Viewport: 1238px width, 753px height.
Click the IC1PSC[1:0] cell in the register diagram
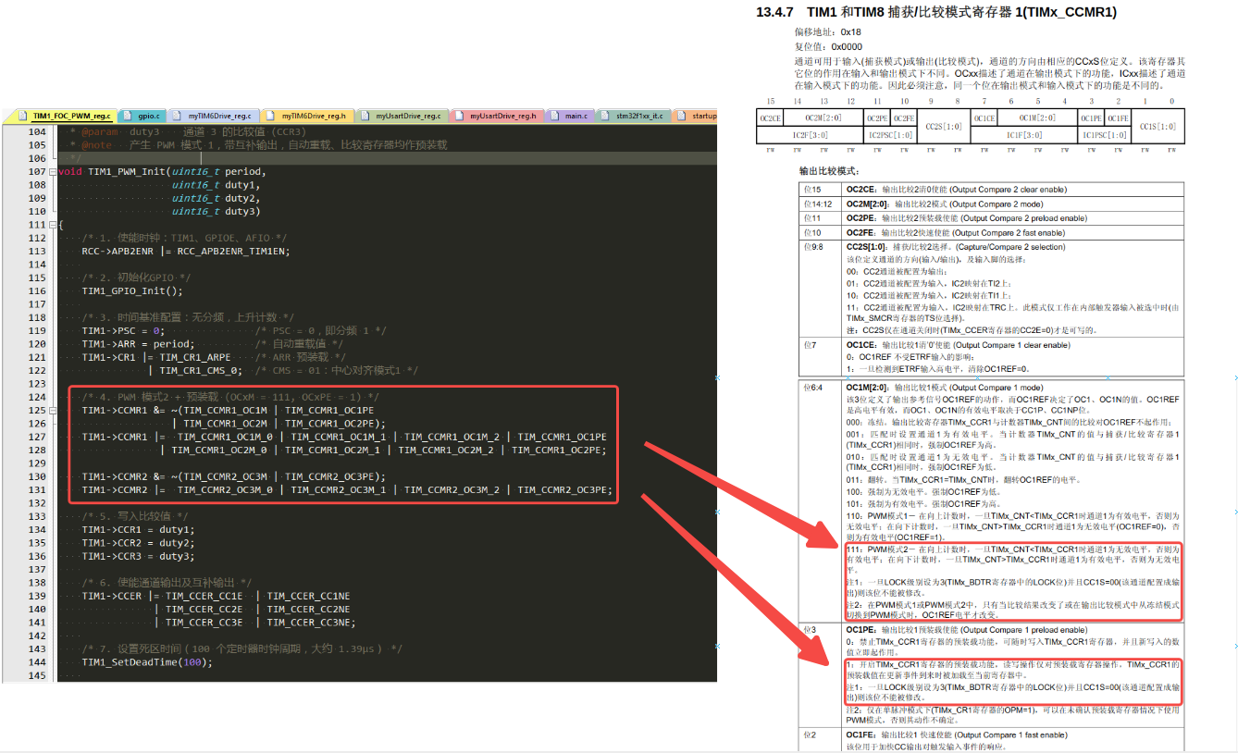(1105, 135)
